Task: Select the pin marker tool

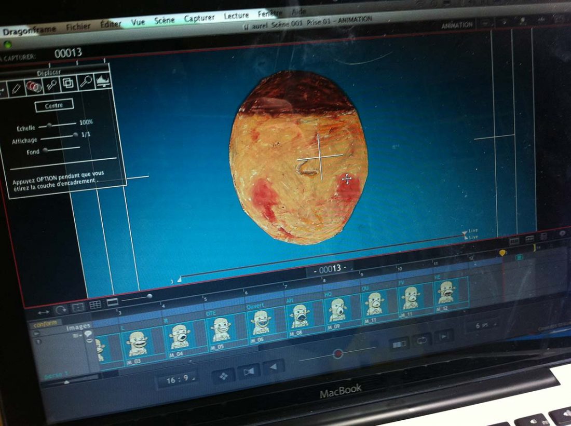Action: tap(51, 85)
